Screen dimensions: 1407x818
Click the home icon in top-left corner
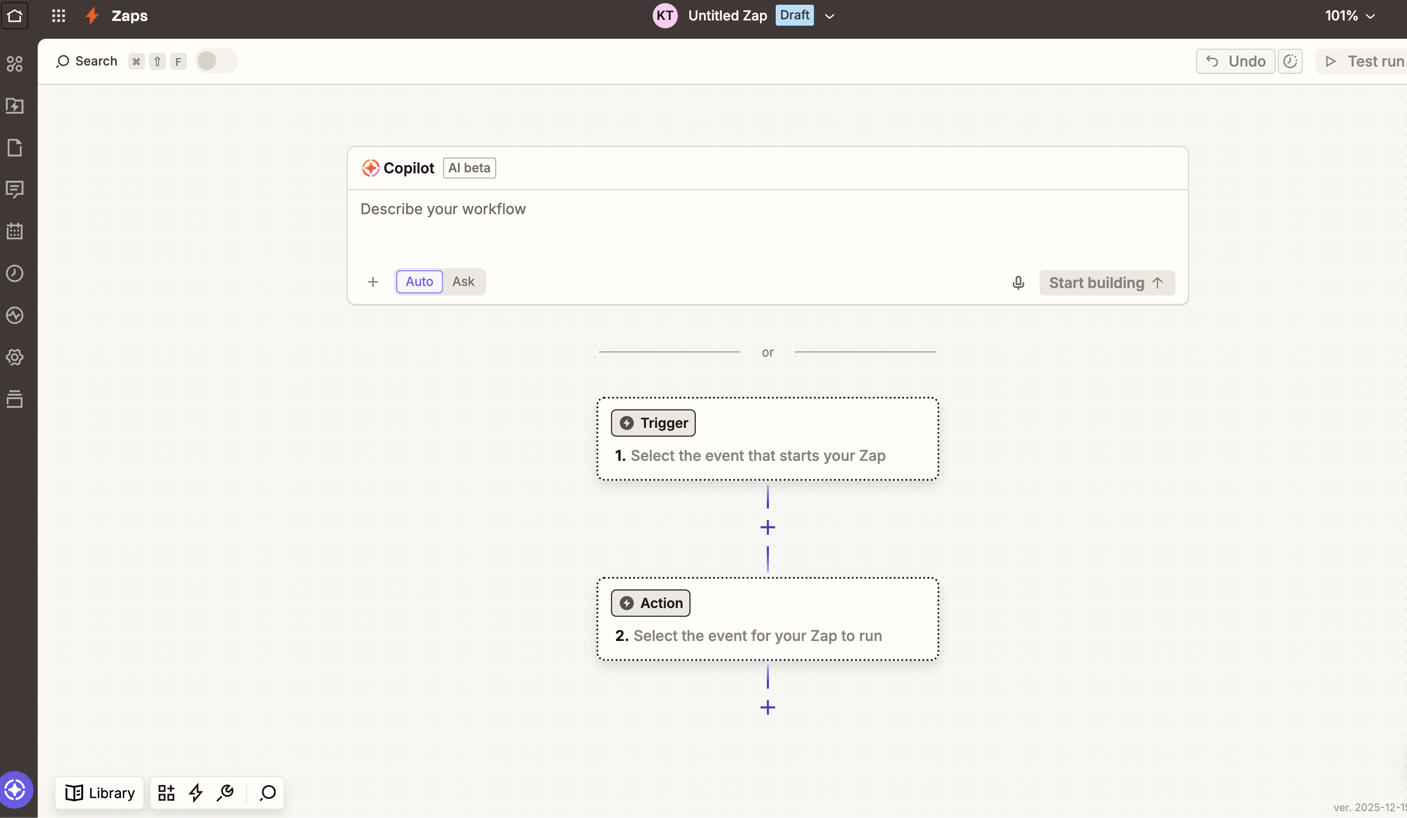click(x=15, y=15)
